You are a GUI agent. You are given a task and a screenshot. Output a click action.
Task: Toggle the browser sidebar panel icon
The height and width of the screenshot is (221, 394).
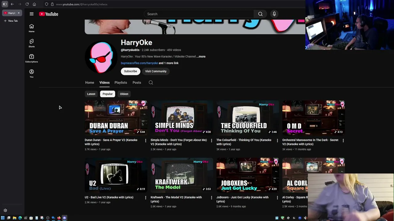(x=5, y=4)
